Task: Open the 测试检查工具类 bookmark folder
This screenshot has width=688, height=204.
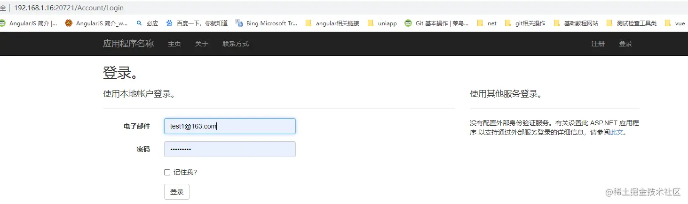Action: tap(632, 23)
